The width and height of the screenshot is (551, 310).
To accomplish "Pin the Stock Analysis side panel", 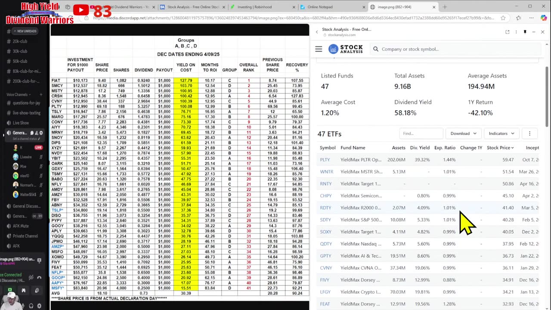I will click(525, 32).
